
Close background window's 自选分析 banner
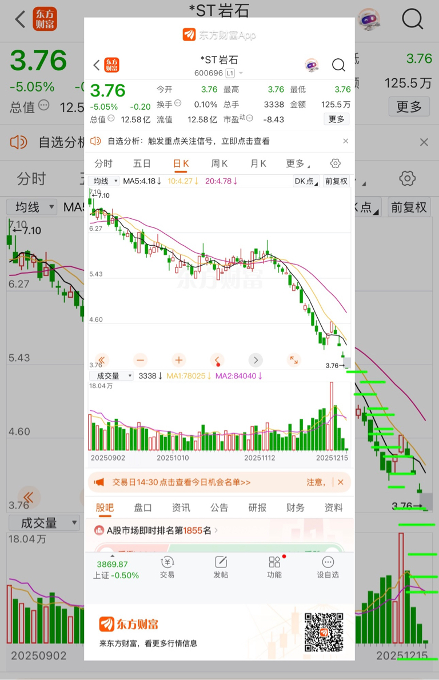click(424, 142)
